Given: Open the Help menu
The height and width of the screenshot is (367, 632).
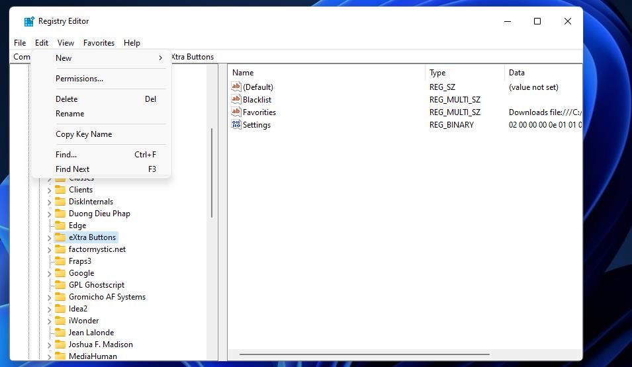Looking at the screenshot, I should click(132, 43).
